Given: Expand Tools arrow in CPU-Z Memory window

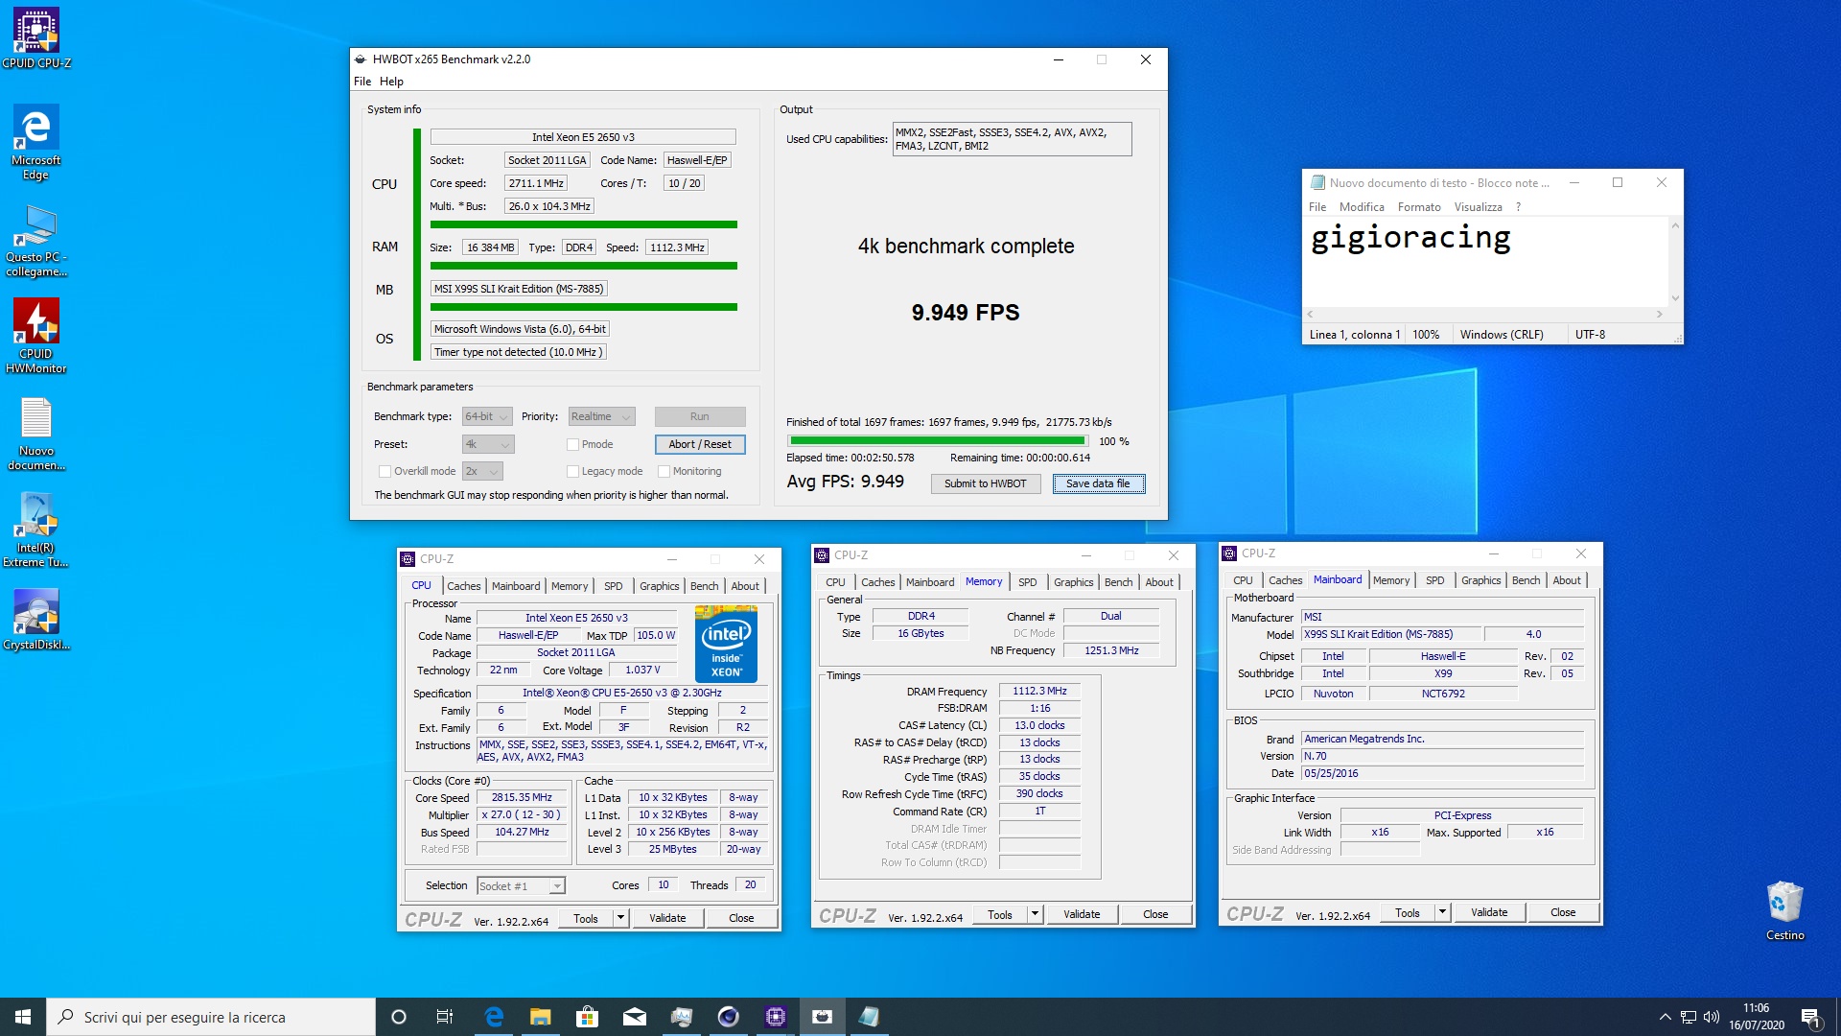Looking at the screenshot, I should pos(1035,914).
